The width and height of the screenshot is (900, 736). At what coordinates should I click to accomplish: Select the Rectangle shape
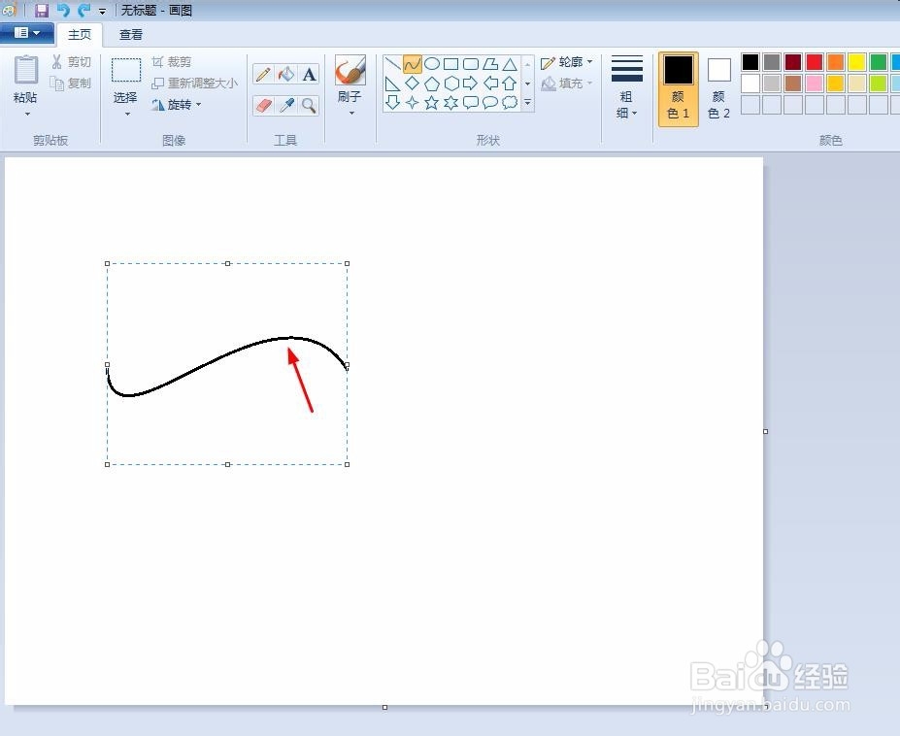pos(451,64)
